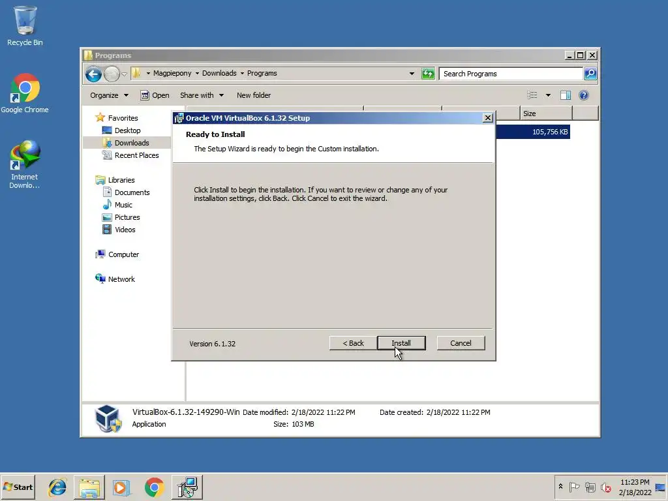Open the Start menu
Viewport: 668px width, 501px height.
tap(18, 487)
